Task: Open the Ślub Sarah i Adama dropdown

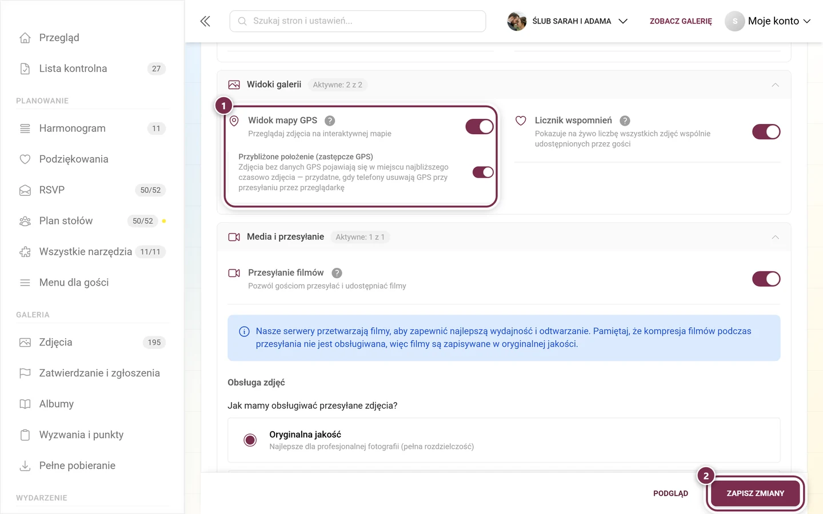Action: click(568, 21)
